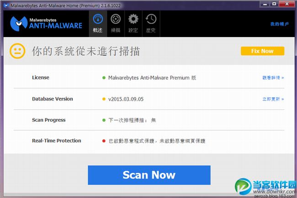Switch to the 掃描 scan tab icon
Viewport: 297px width, 198px height.
pyautogui.click(x=116, y=23)
